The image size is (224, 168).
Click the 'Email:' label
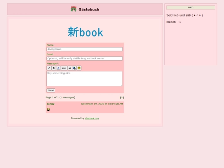50,54
